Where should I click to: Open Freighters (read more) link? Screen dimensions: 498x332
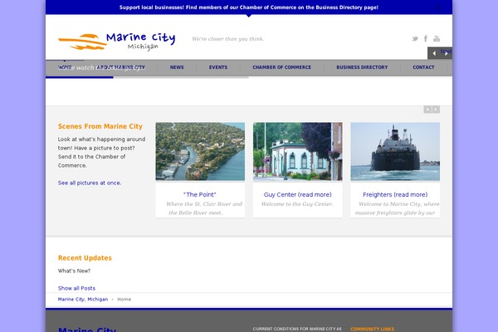(x=395, y=194)
